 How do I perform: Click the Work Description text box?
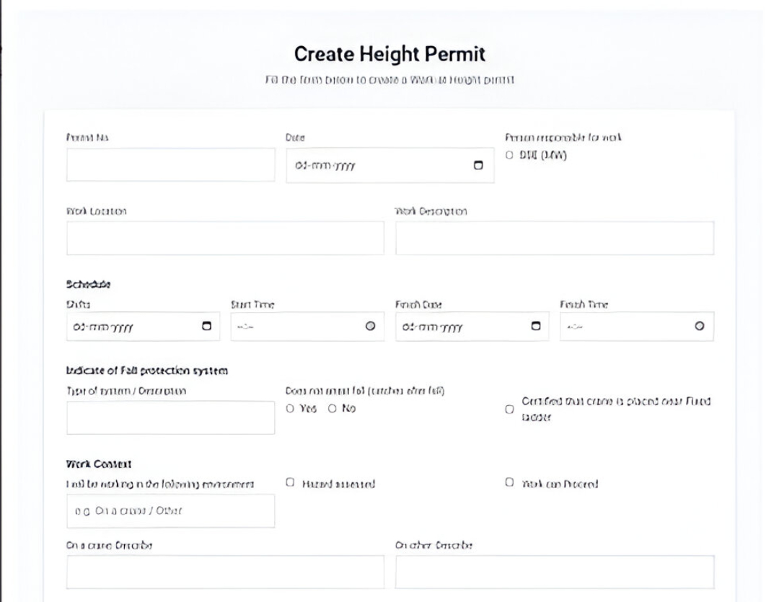point(554,238)
